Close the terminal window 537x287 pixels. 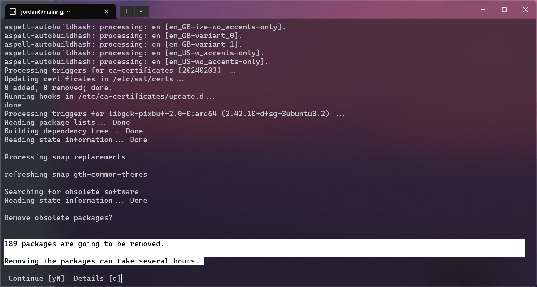[526, 10]
